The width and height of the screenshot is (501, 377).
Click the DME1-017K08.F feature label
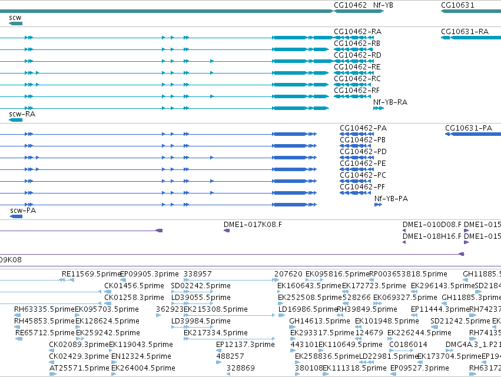[x=253, y=225]
